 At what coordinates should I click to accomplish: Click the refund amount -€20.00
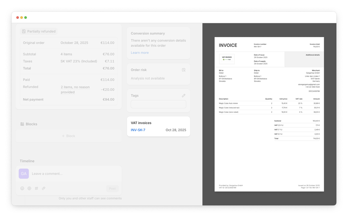[x=108, y=90]
